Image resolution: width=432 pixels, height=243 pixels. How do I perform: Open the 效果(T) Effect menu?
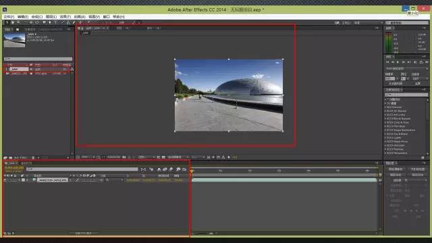click(65, 17)
